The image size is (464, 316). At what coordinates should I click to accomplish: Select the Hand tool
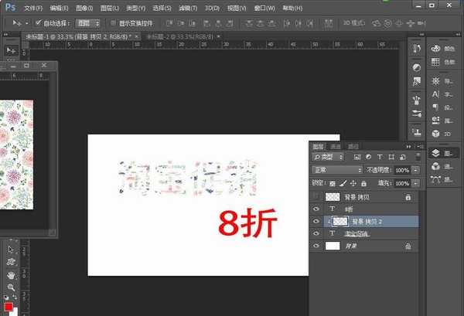pos(10,274)
